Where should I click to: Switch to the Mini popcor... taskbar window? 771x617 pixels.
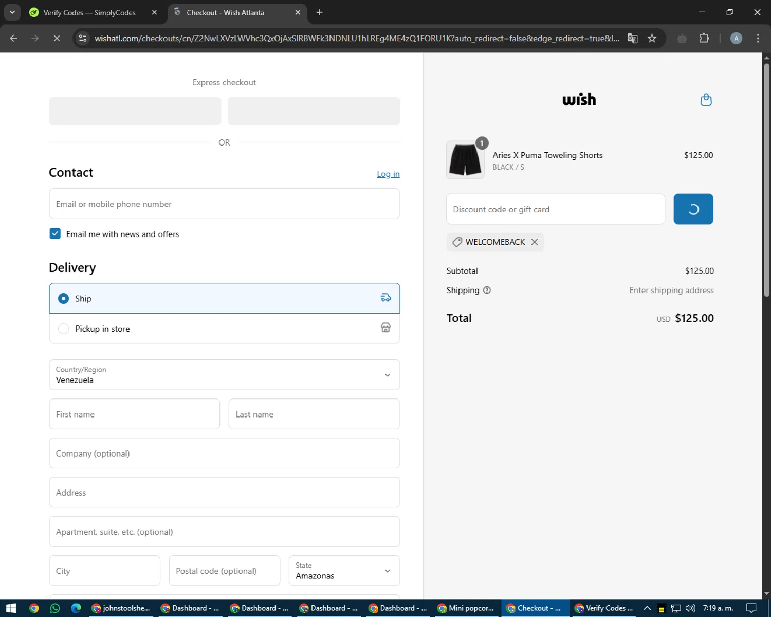coord(466,608)
